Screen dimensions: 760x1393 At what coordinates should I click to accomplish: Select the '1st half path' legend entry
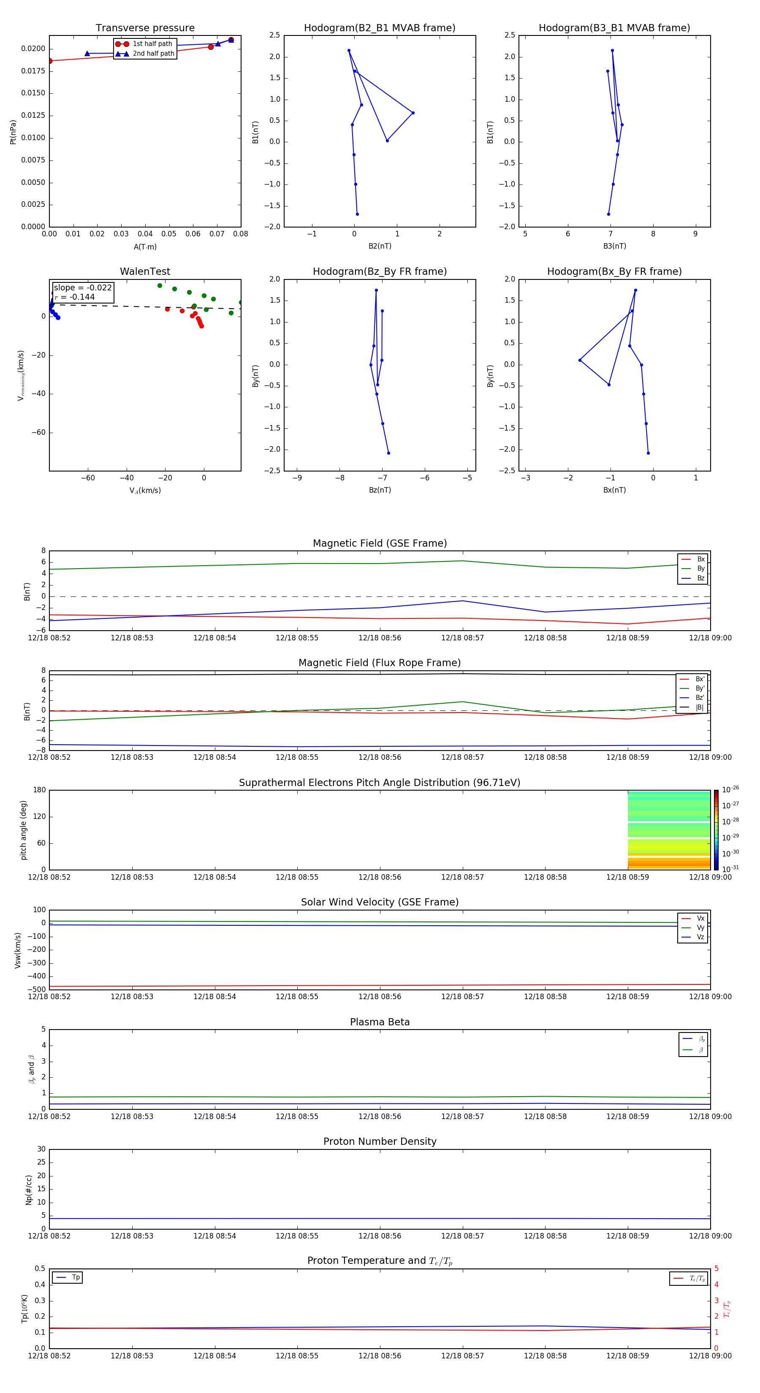144,44
